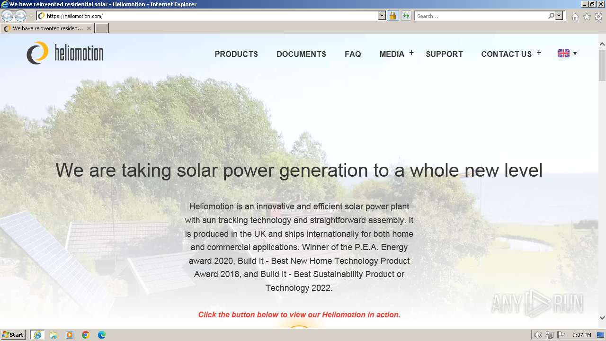Go back with the browser Back arrow
Image resolution: width=606 pixels, height=341 pixels.
(7, 16)
